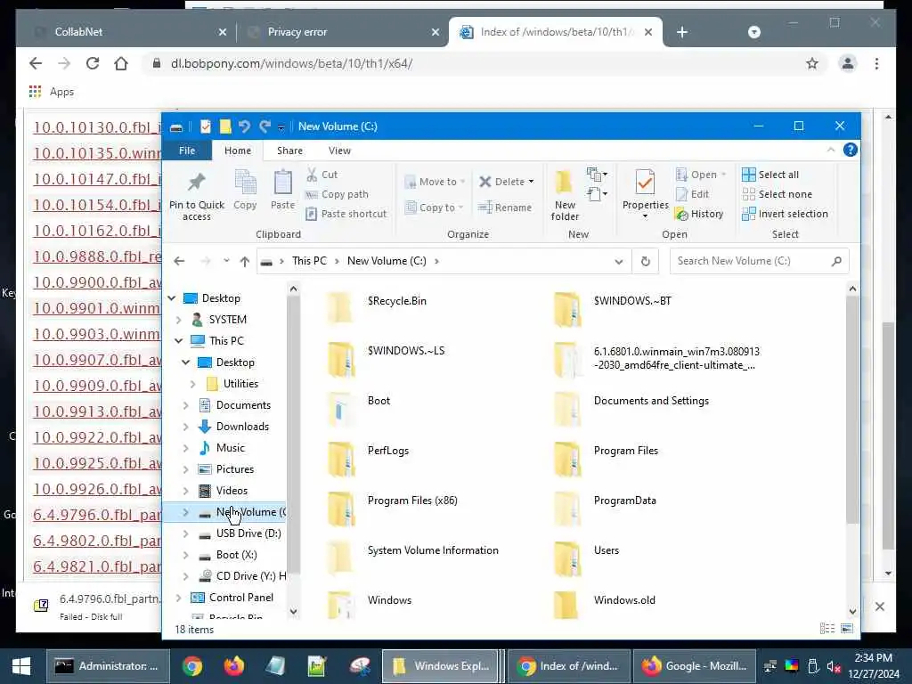Click Copy path in Clipboard group

click(x=337, y=194)
